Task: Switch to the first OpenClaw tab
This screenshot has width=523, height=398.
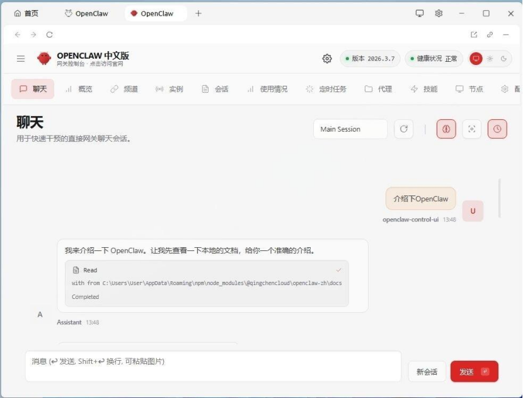Action: [86, 13]
